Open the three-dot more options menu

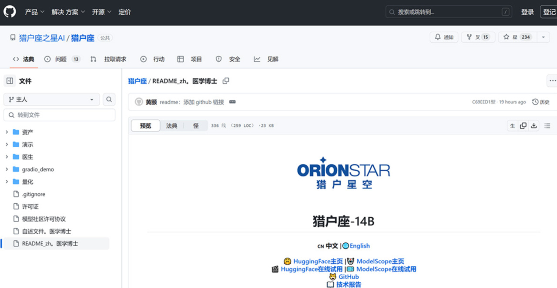coord(552,81)
